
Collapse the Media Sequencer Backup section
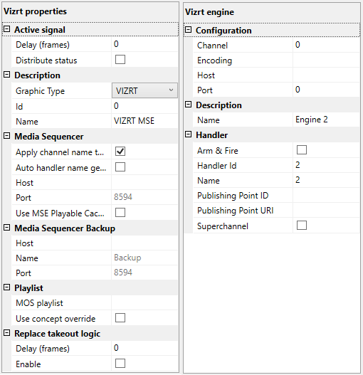click(x=6, y=228)
